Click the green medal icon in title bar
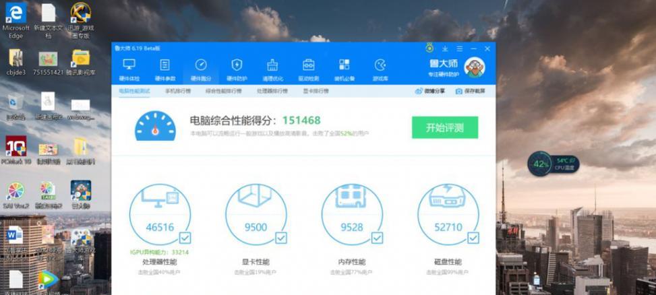 [429, 48]
